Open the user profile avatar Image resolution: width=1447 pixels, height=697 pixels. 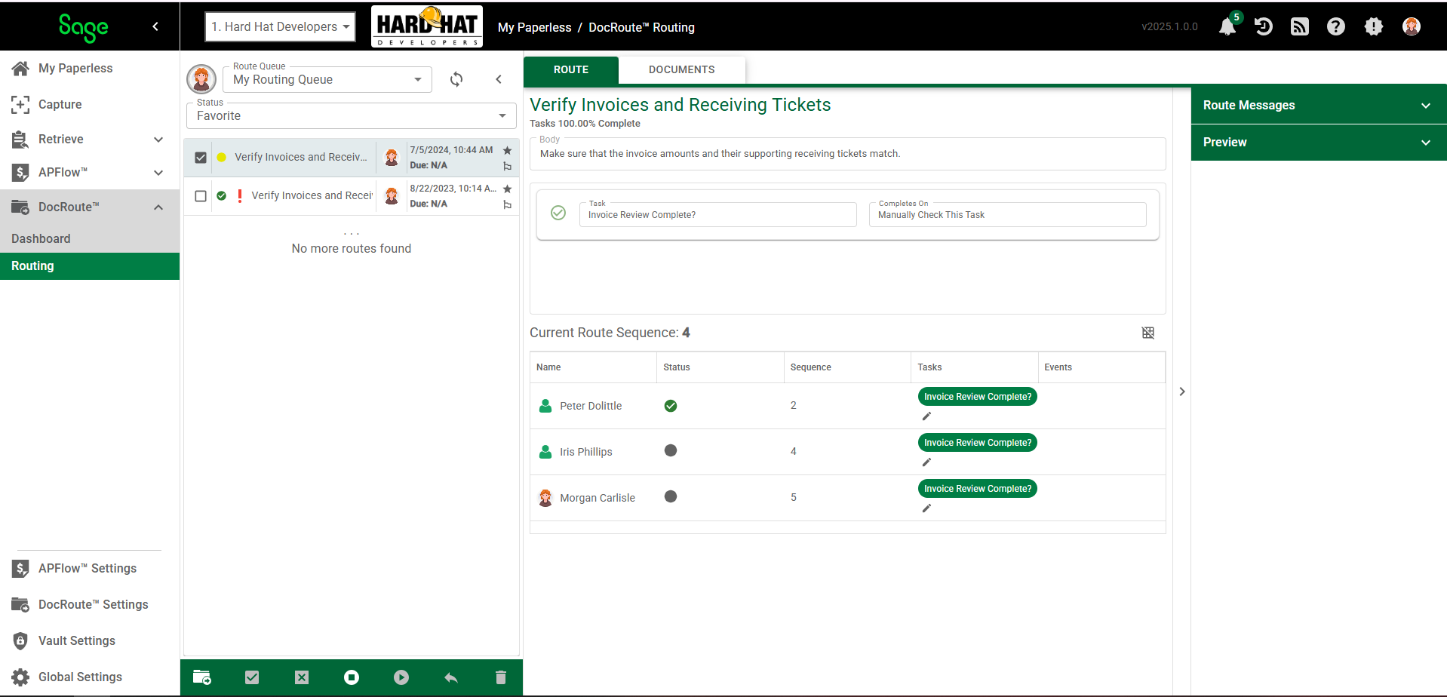point(1412,26)
